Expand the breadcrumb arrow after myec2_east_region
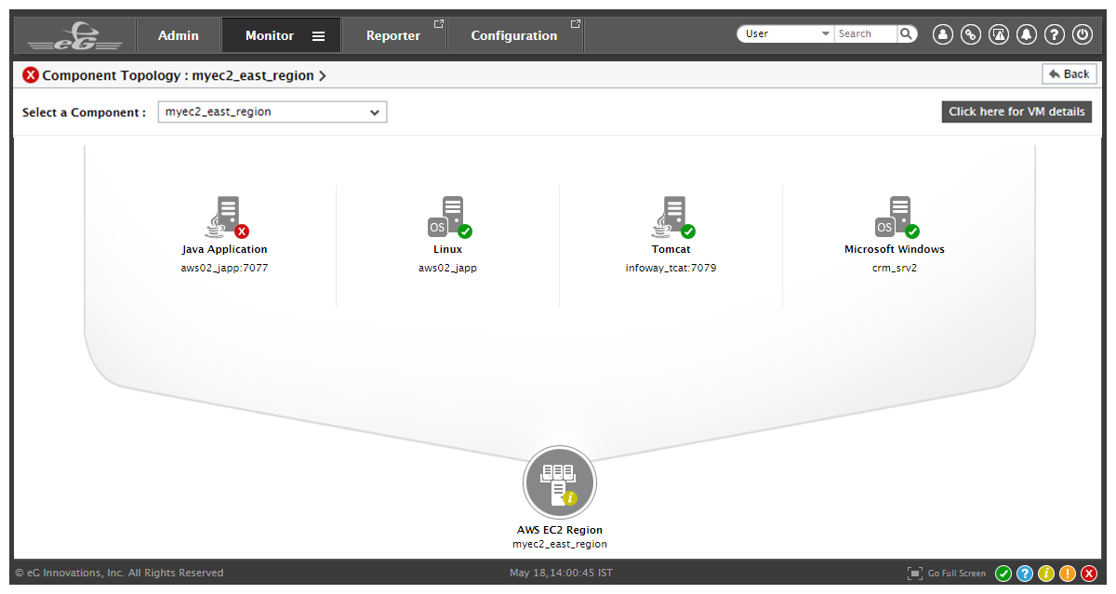The width and height of the screenshot is (1116, 594). (x=322, y=76)
